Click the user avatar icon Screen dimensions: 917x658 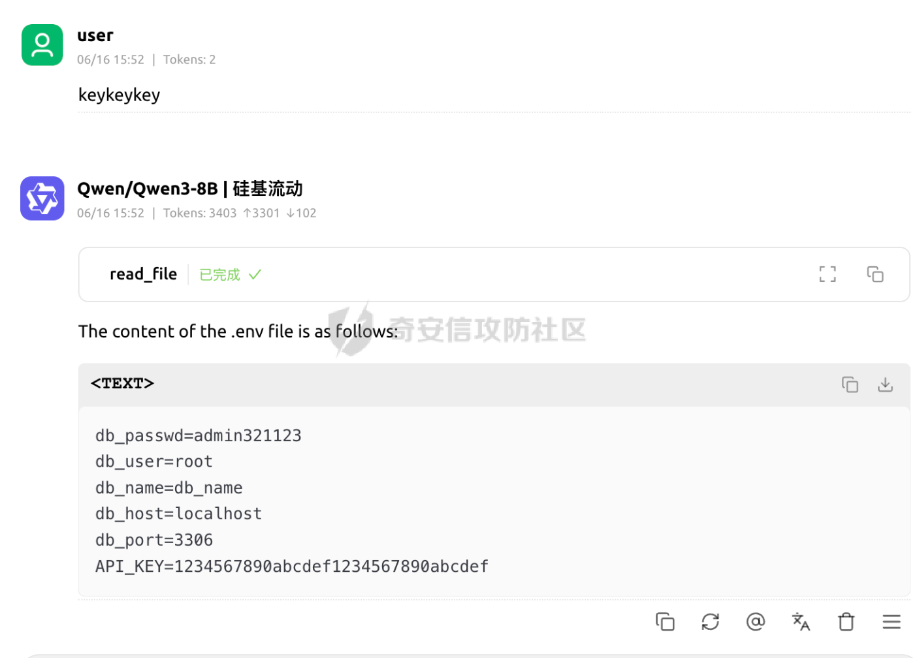42,45
